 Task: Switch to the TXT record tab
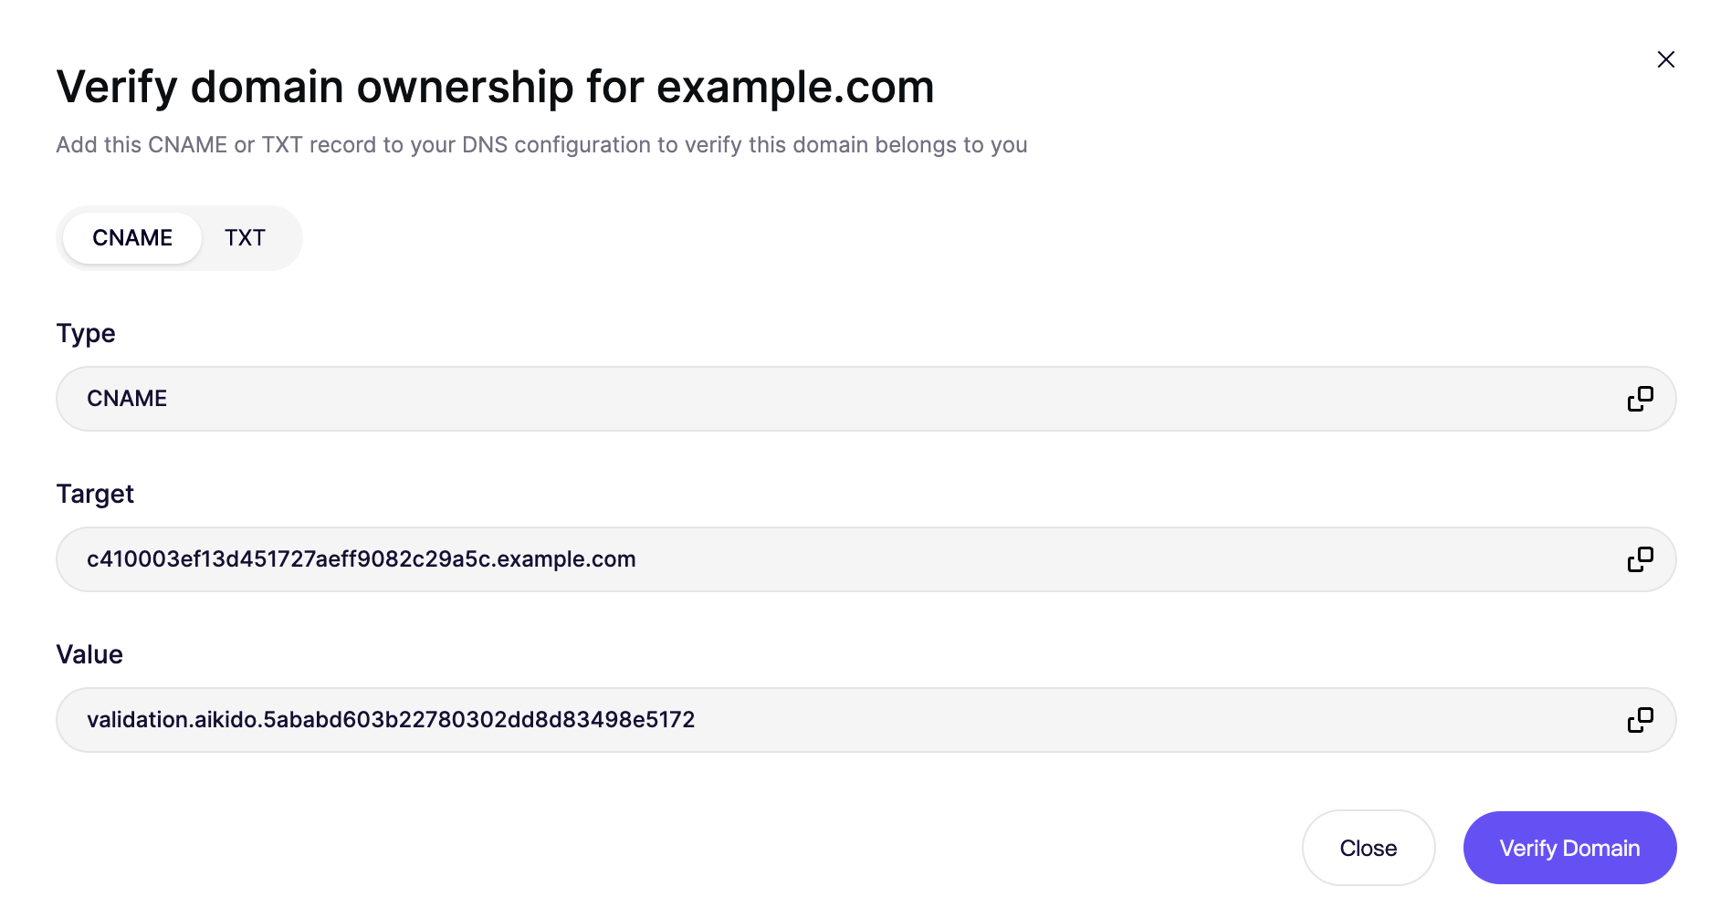point(245,238)
